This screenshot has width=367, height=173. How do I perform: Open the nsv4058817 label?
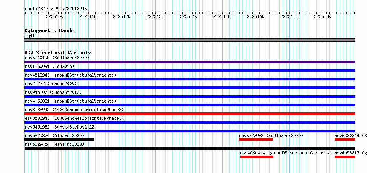tap(351, 153)
